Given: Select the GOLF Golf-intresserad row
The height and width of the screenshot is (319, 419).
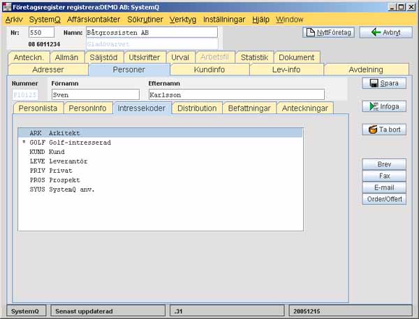Looking at the screenshot, I should tap(161, 143).
